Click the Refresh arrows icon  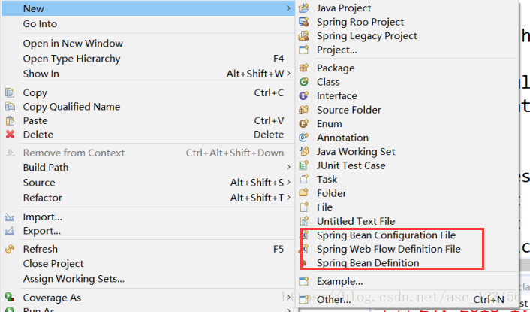click(10, 249)
